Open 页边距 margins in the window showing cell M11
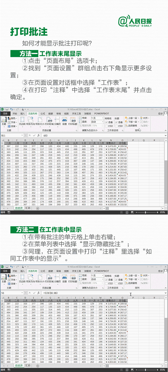The height and width of the screenshot is (372, 168). point(22,121)
